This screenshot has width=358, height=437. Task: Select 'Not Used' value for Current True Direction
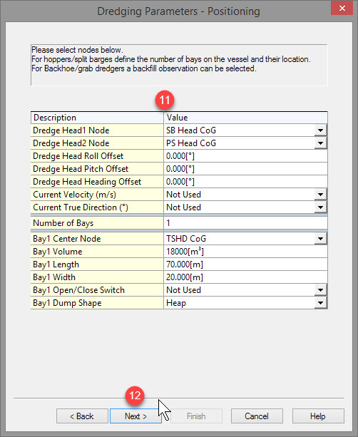pyautogui.click(x=239, y=207)
